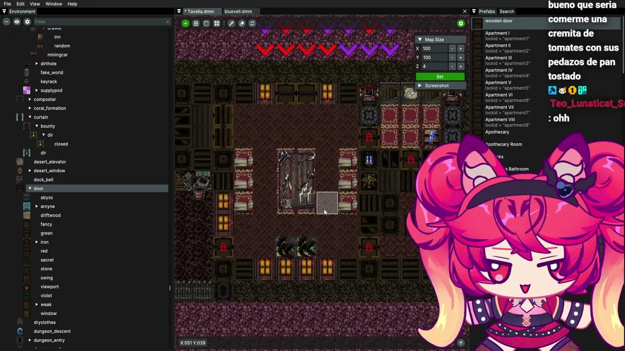
Task: Open the File menu
Action: (7, 4)
